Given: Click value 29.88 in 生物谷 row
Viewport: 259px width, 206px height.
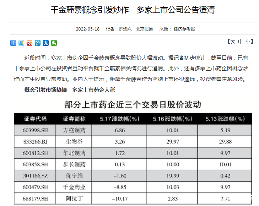Looking at the screenshot, I should [x=225, y=142].
